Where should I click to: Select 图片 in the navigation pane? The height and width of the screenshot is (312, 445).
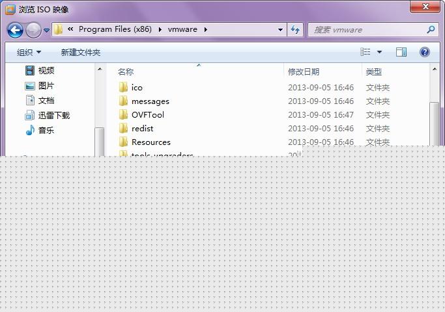tap(46, 86)
